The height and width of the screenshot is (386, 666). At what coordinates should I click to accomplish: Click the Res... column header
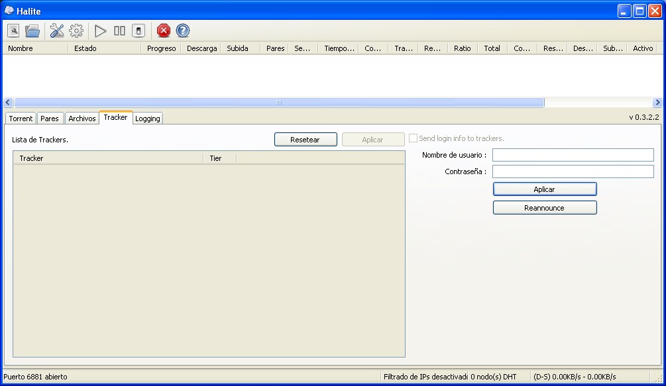coord(552,48)
